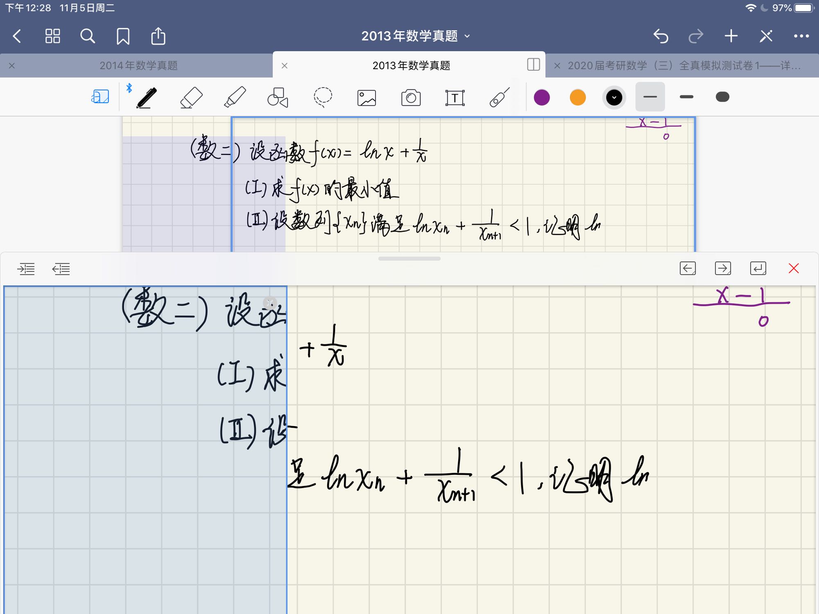Open the three-dot more options menu
This screenshot has height=614, width=819.
801,36
